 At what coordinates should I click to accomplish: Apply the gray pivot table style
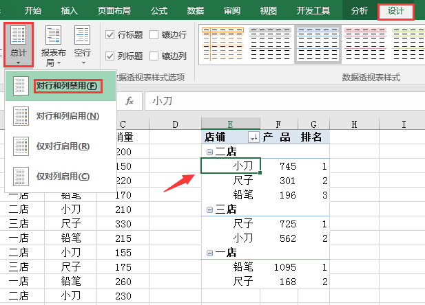(270, 44)
